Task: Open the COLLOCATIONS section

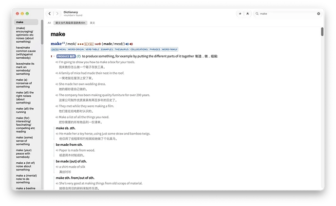Action: pos(139,50)
